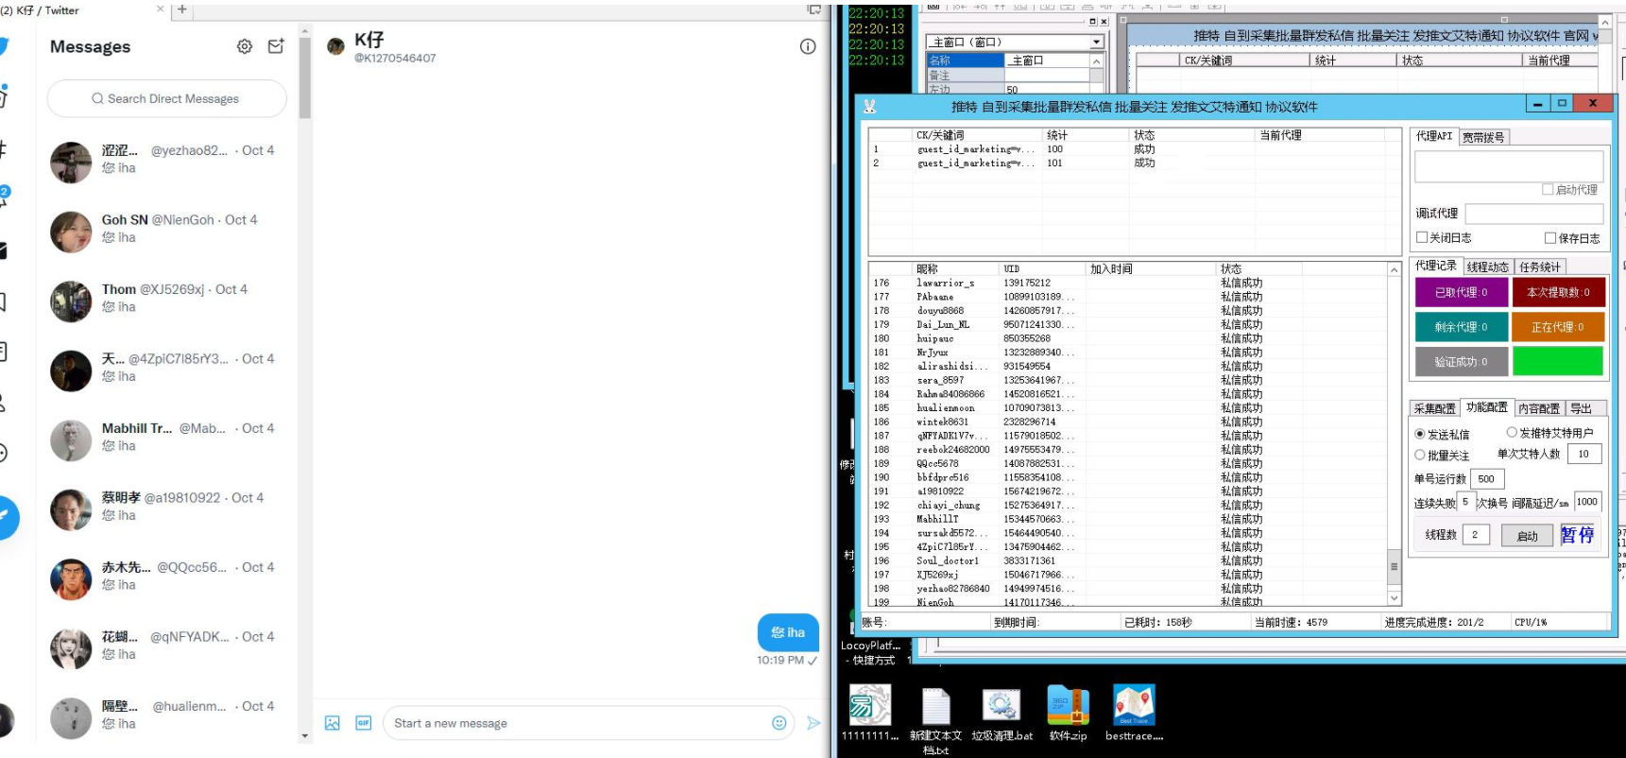Click the 单号运行数 field showing 500

tap(1487, 479)
